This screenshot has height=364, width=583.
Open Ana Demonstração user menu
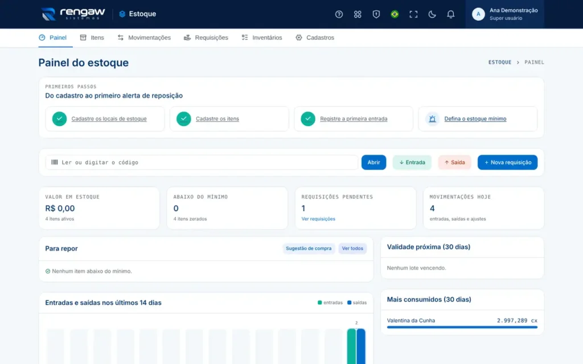[504, 14]
